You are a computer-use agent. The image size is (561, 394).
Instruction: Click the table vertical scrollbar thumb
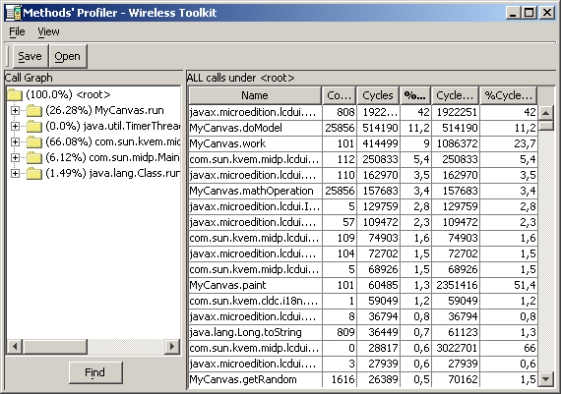click(x=546, y=126)
